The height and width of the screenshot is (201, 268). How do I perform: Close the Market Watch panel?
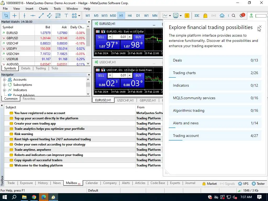[x=89, y=22]
